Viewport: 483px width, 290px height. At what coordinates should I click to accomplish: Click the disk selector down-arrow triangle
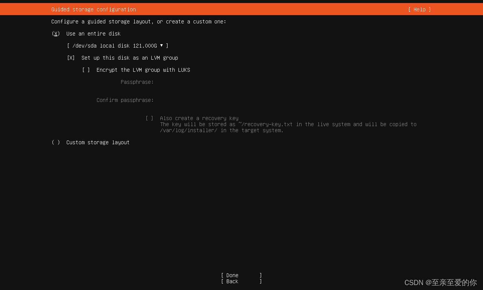(x=162, y=45)
